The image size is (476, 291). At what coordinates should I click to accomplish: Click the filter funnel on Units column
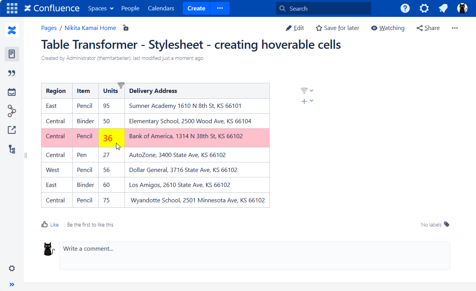[121, 85]
